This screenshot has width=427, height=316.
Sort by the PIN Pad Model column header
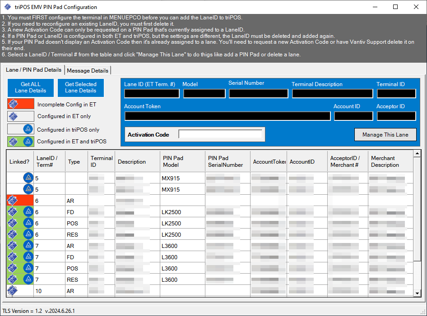[x=182, y=161]
